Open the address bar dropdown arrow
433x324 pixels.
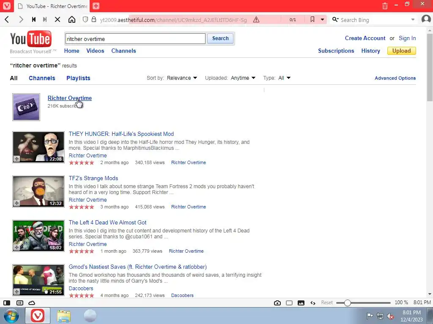coord(322,20)
